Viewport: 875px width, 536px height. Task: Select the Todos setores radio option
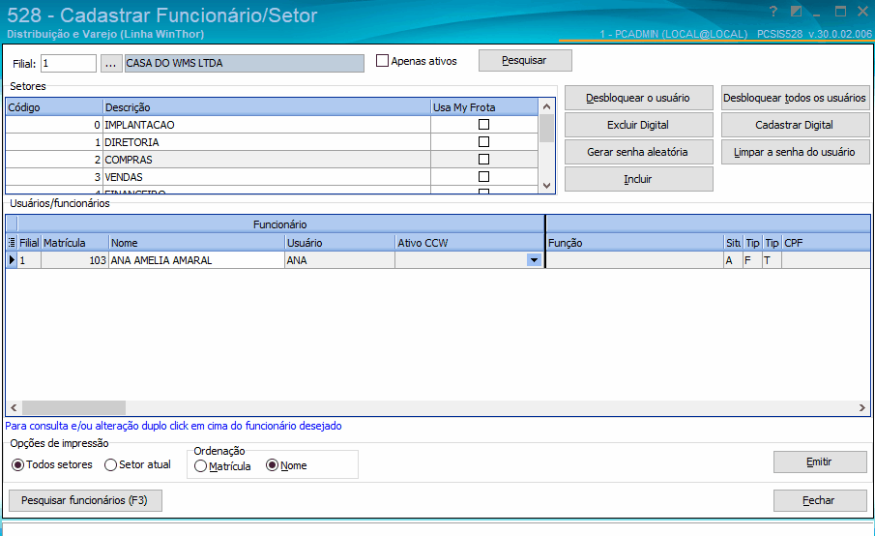[17, 464]
